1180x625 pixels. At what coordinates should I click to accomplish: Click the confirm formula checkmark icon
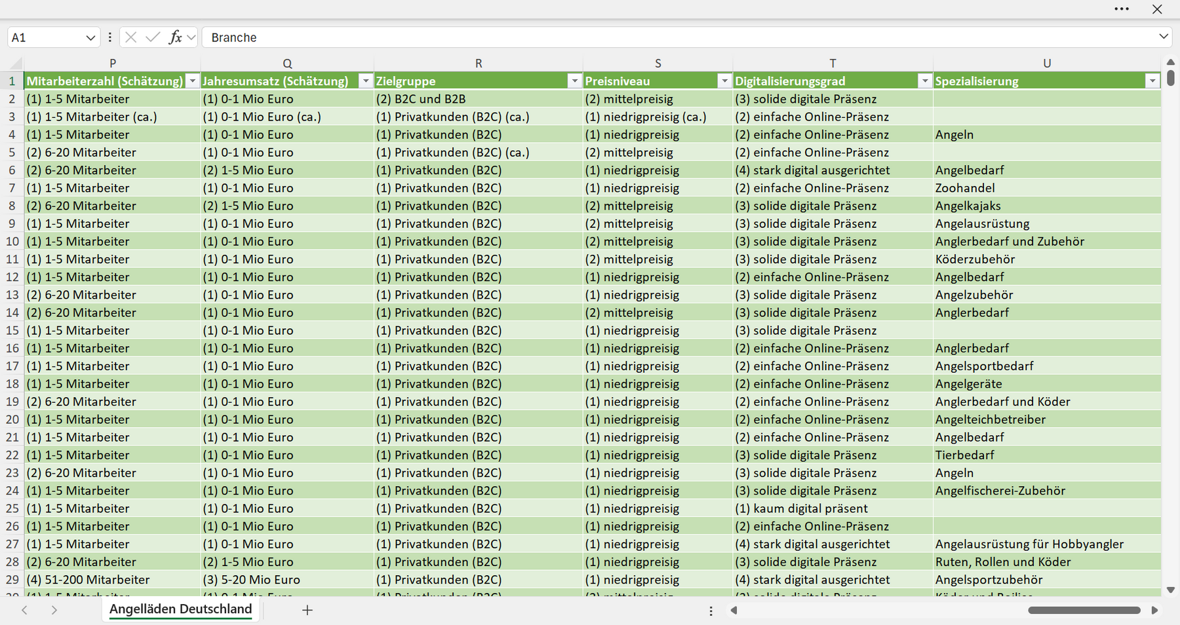153,37
